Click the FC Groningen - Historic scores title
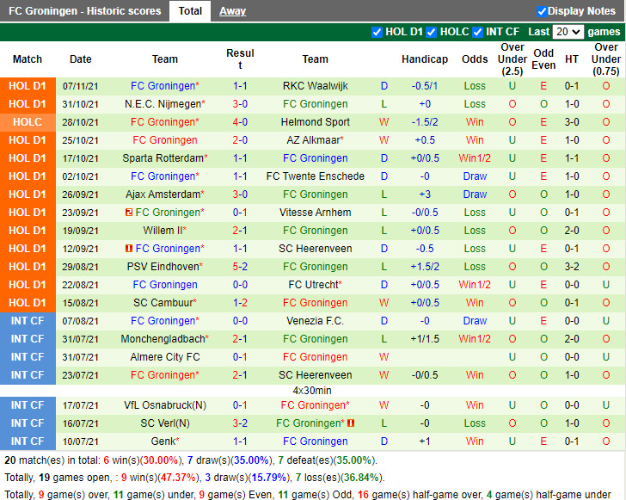The image size is (626, 500). [x=84, y=11]
